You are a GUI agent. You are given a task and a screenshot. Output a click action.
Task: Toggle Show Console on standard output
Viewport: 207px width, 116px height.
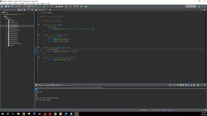coord(186,85)
